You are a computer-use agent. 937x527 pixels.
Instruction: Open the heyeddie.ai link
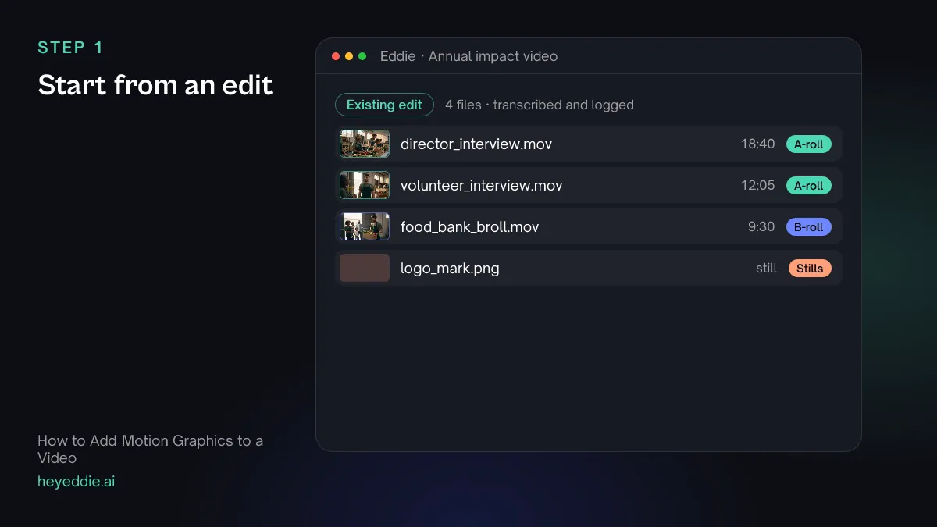tap(77, 481)
